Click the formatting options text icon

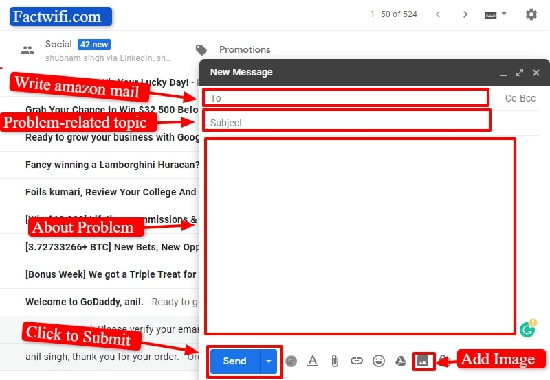313,361
